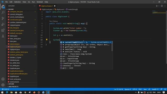Image resolution: width=167 pixels, height=94 pixels.
Task: Open the Help menu
Action: pos(46,2)
